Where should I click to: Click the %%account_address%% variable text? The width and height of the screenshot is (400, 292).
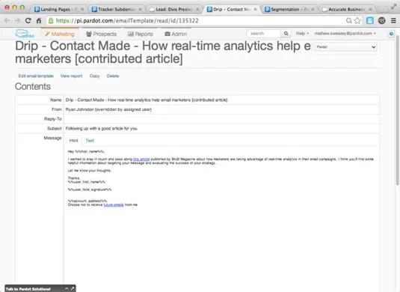point(87,201)
